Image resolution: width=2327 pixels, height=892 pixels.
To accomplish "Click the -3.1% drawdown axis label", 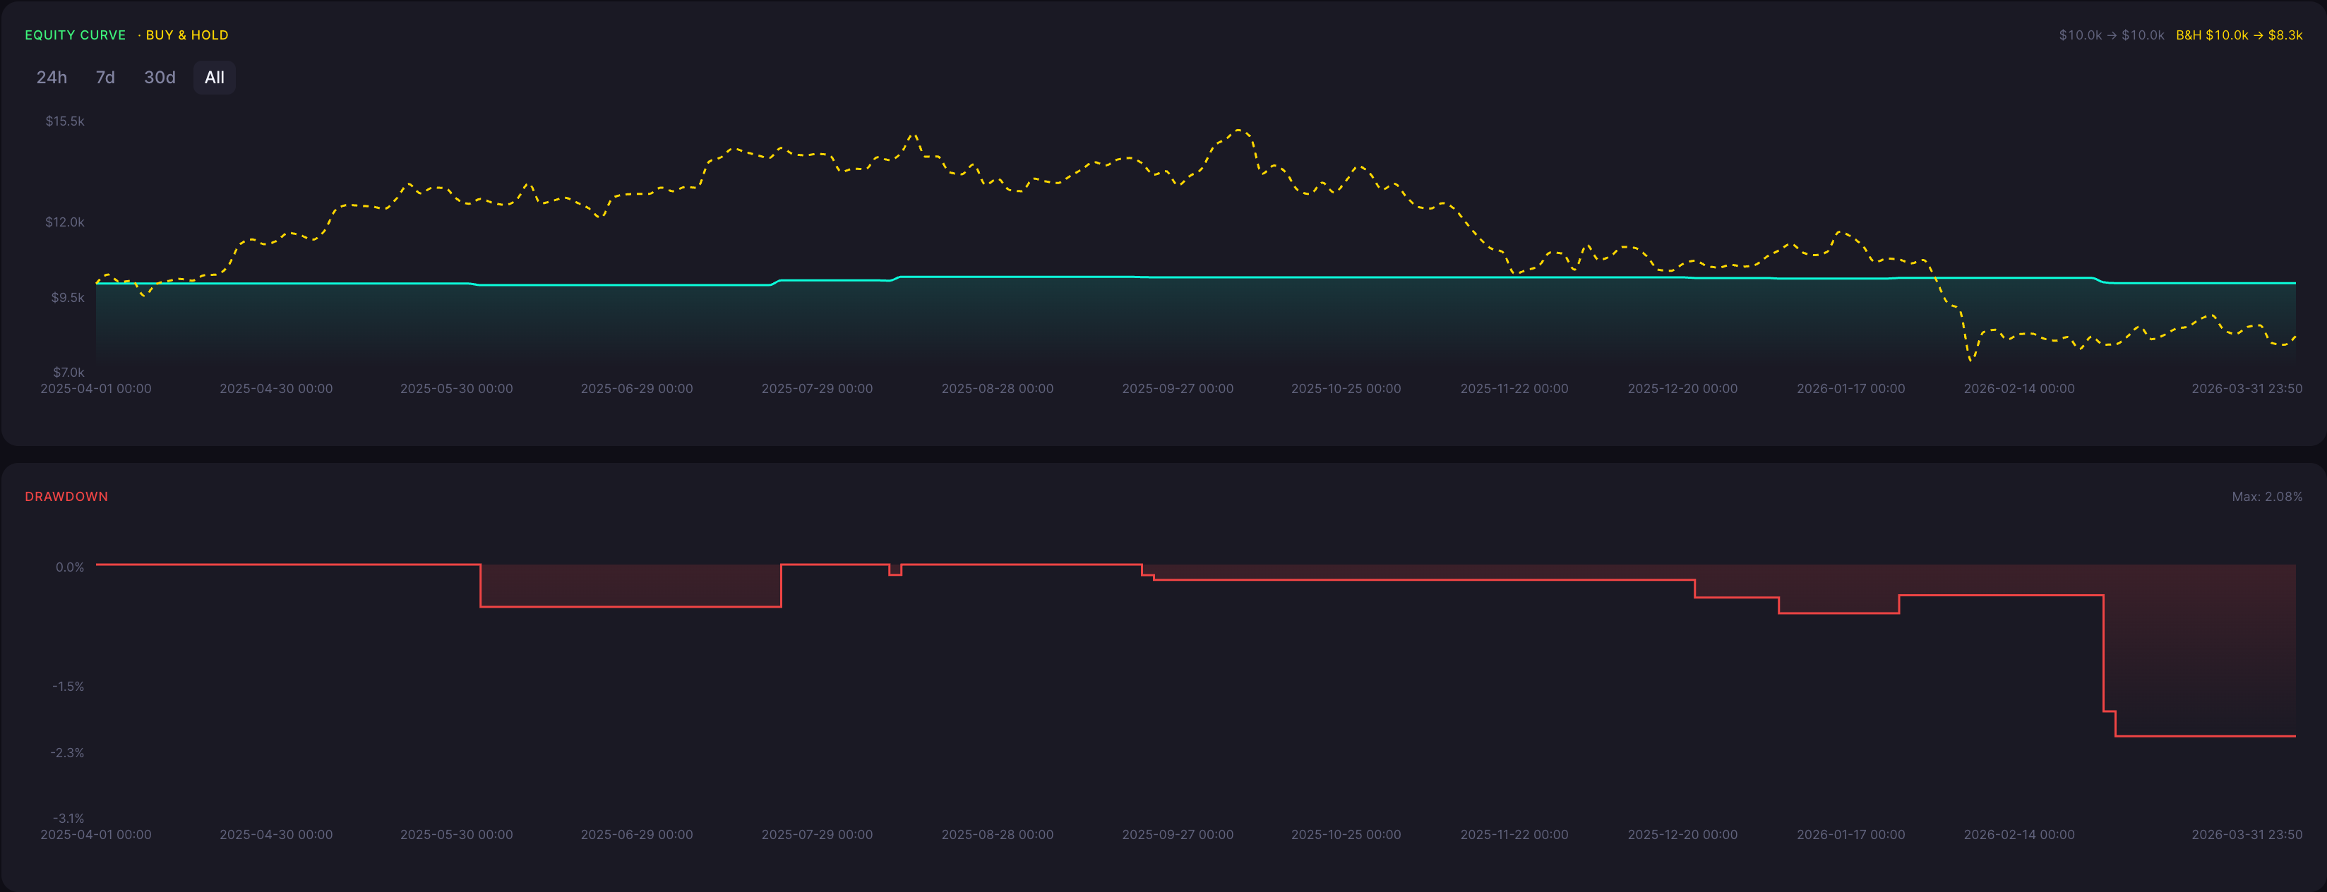I will pyautogui.click(x=68, y=818).
